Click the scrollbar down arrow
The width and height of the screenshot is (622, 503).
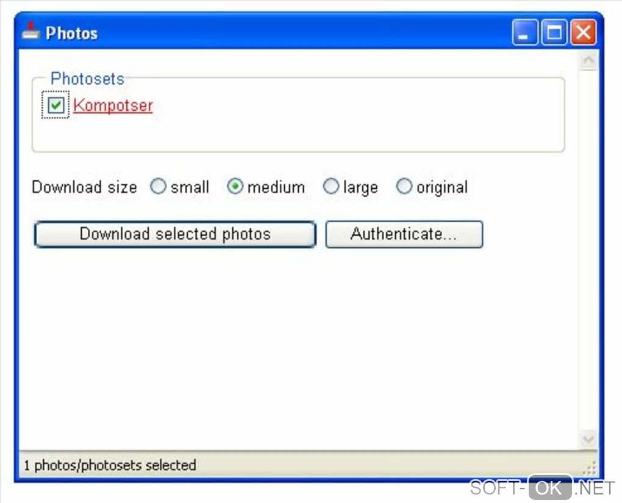(x=588, y=439)
